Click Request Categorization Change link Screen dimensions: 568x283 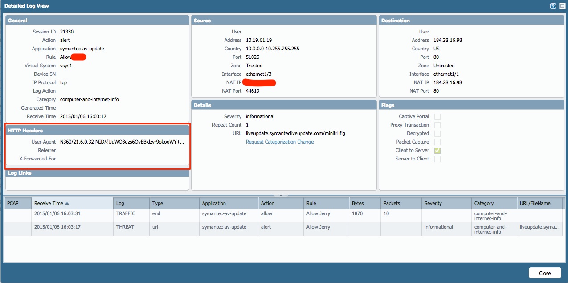coord(279,142)
